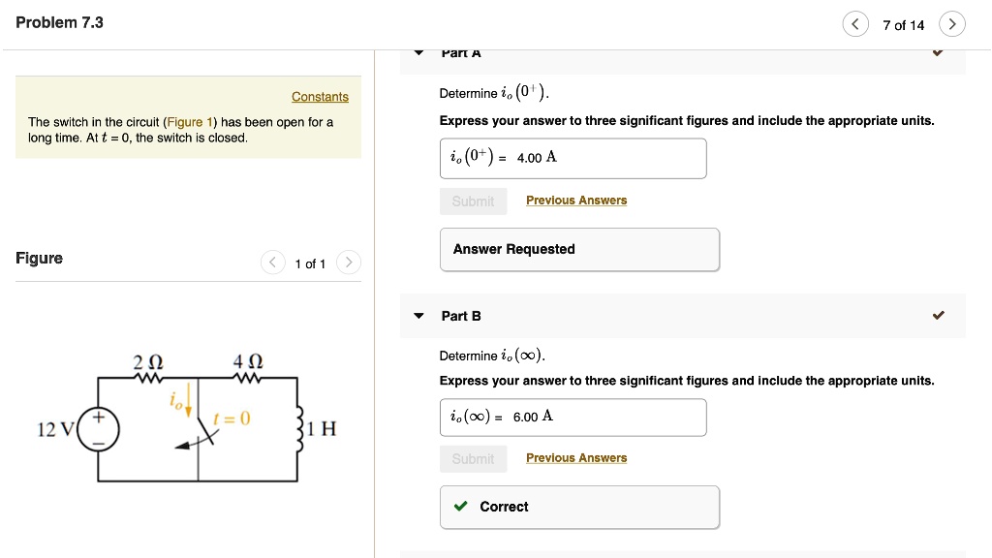View Previous Answers for Part A

tap(575, 200)
